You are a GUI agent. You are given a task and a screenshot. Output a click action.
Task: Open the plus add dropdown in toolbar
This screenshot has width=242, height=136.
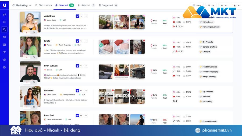coord(224,5)
